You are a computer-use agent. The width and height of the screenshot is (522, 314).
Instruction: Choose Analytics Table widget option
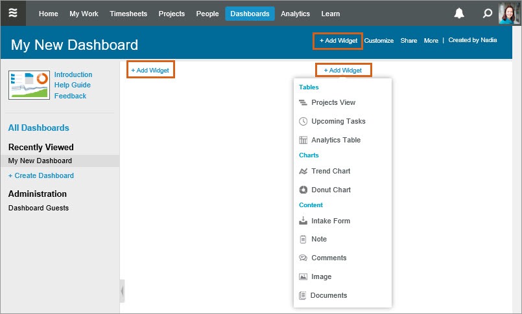(335, 140)
